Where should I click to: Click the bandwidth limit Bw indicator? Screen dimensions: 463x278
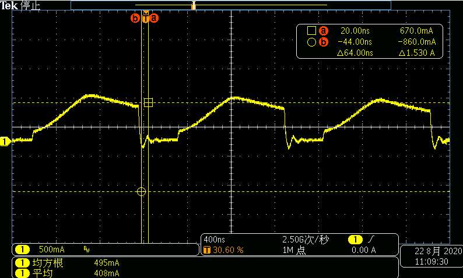point(86,250)
